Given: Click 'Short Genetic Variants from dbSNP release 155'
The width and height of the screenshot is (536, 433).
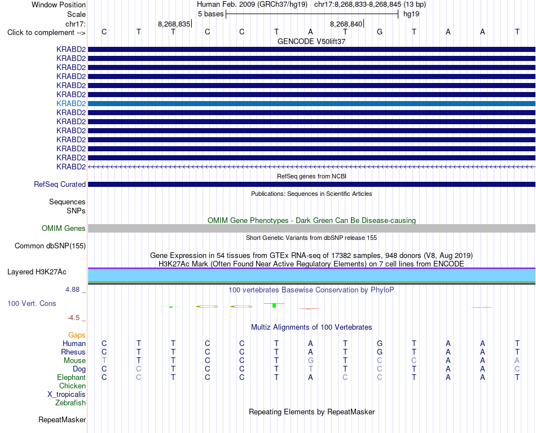Looking at the screenshot, I should point(311,238).
